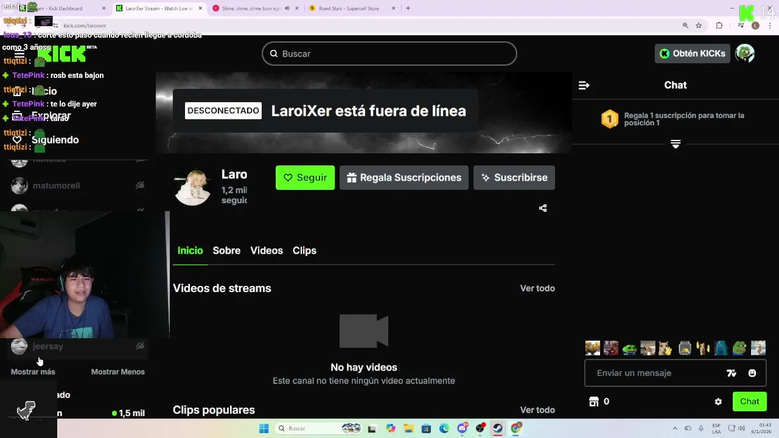
Task: Open Steam from taskbar
Action: [x=498, y=428]
